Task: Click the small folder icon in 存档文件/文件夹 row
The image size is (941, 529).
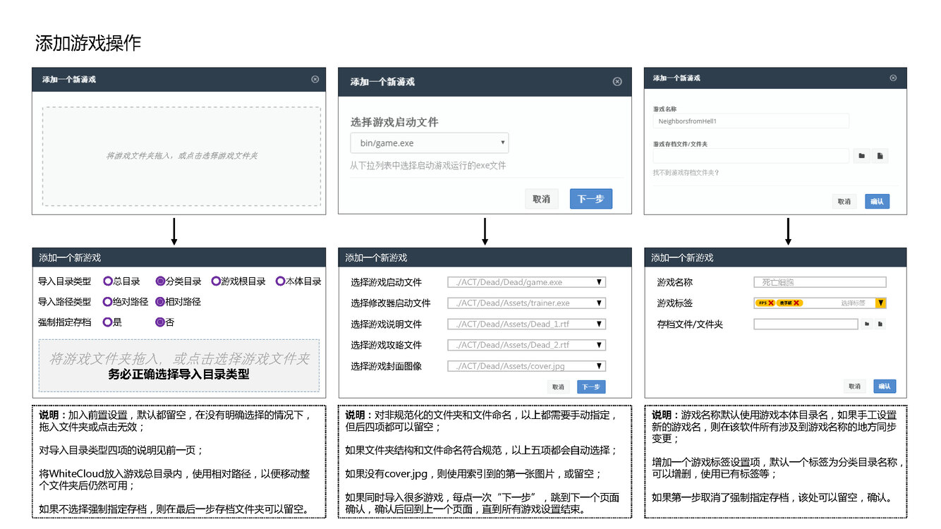Action: (x=866, y=324)
